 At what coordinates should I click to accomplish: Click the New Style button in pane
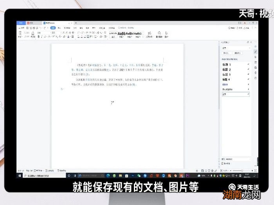(227, 53)
